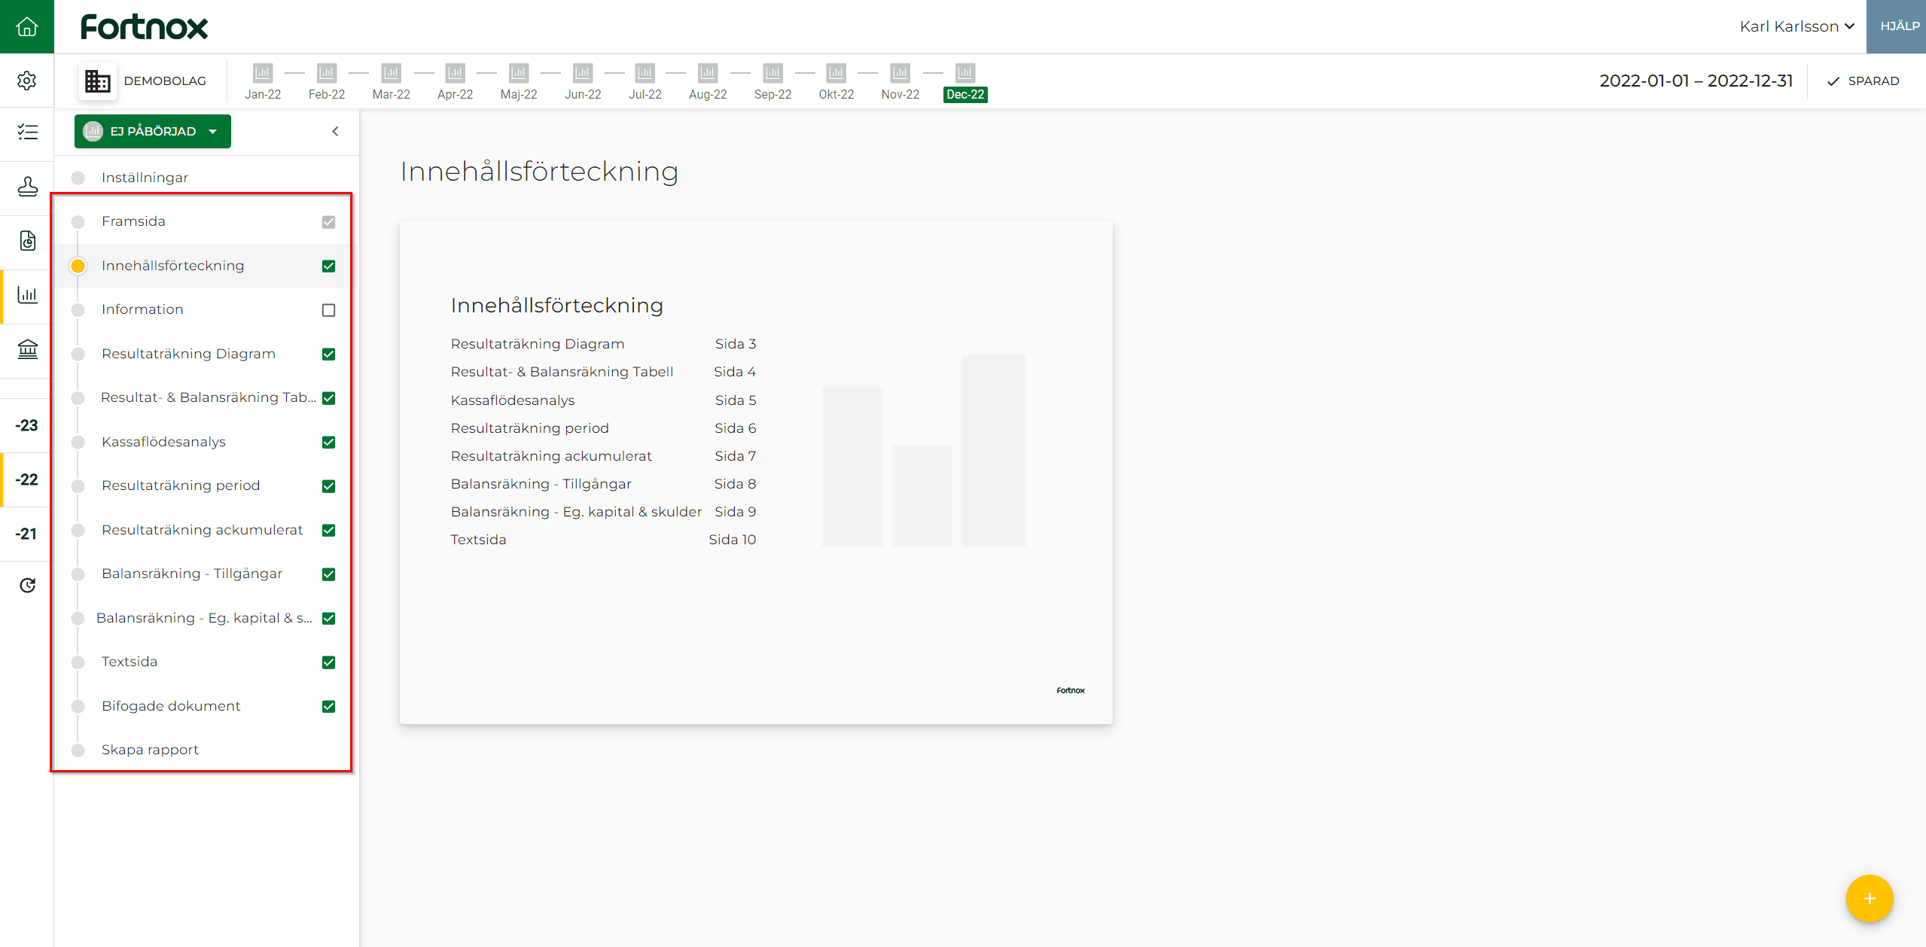
Task: Click the DEMOBOLAG company building icon
Action: coord(97,81)
